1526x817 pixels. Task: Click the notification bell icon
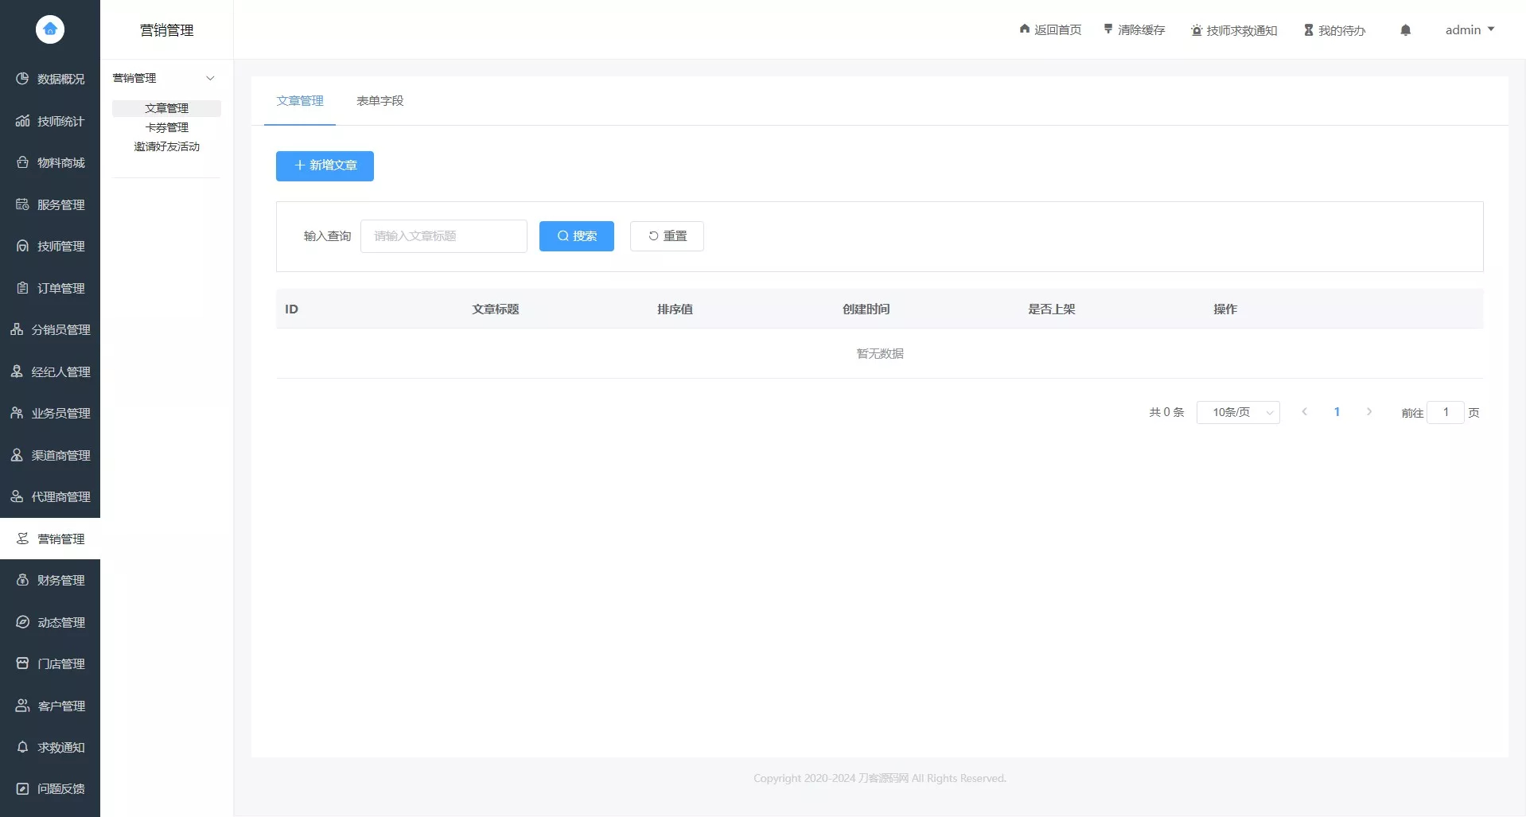(1405, 30)
